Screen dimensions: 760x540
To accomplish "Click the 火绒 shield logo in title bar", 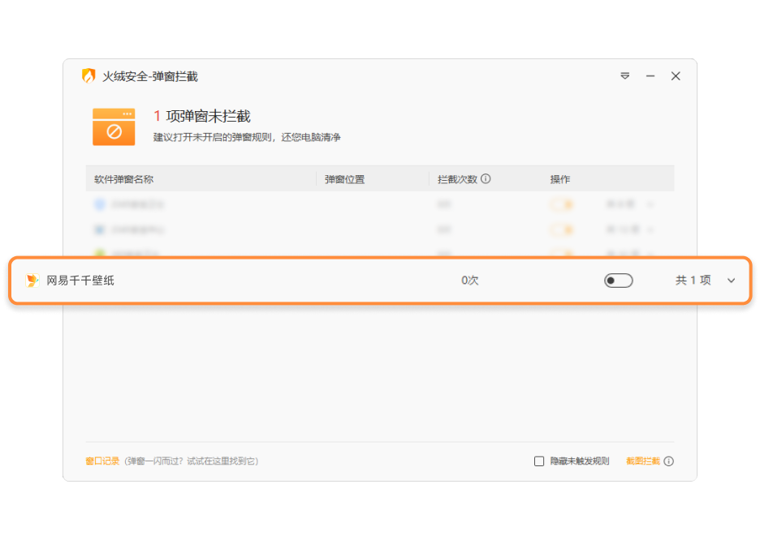I will [x=89, y=76].
